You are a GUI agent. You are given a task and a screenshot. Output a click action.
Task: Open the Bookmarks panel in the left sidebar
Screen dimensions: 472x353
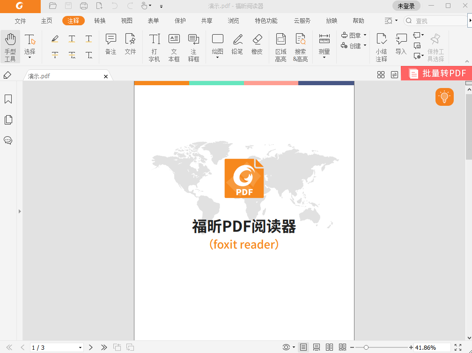click(x=8, y=99)
